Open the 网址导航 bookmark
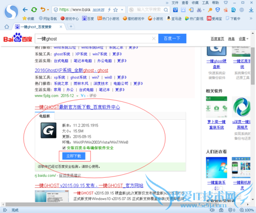 tap(48, 18)
